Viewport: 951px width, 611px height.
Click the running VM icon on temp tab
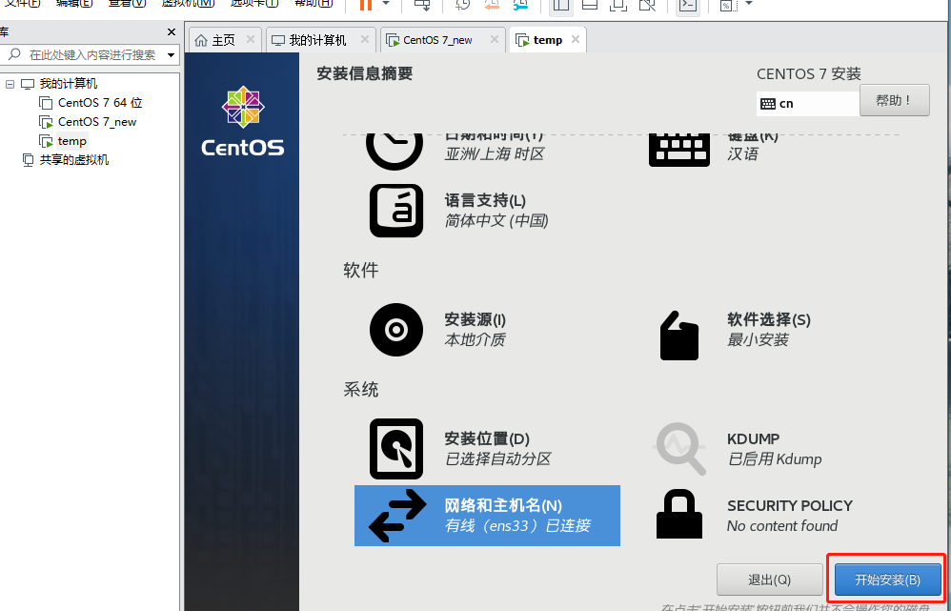pyautogui.click(x=521, y=41)
